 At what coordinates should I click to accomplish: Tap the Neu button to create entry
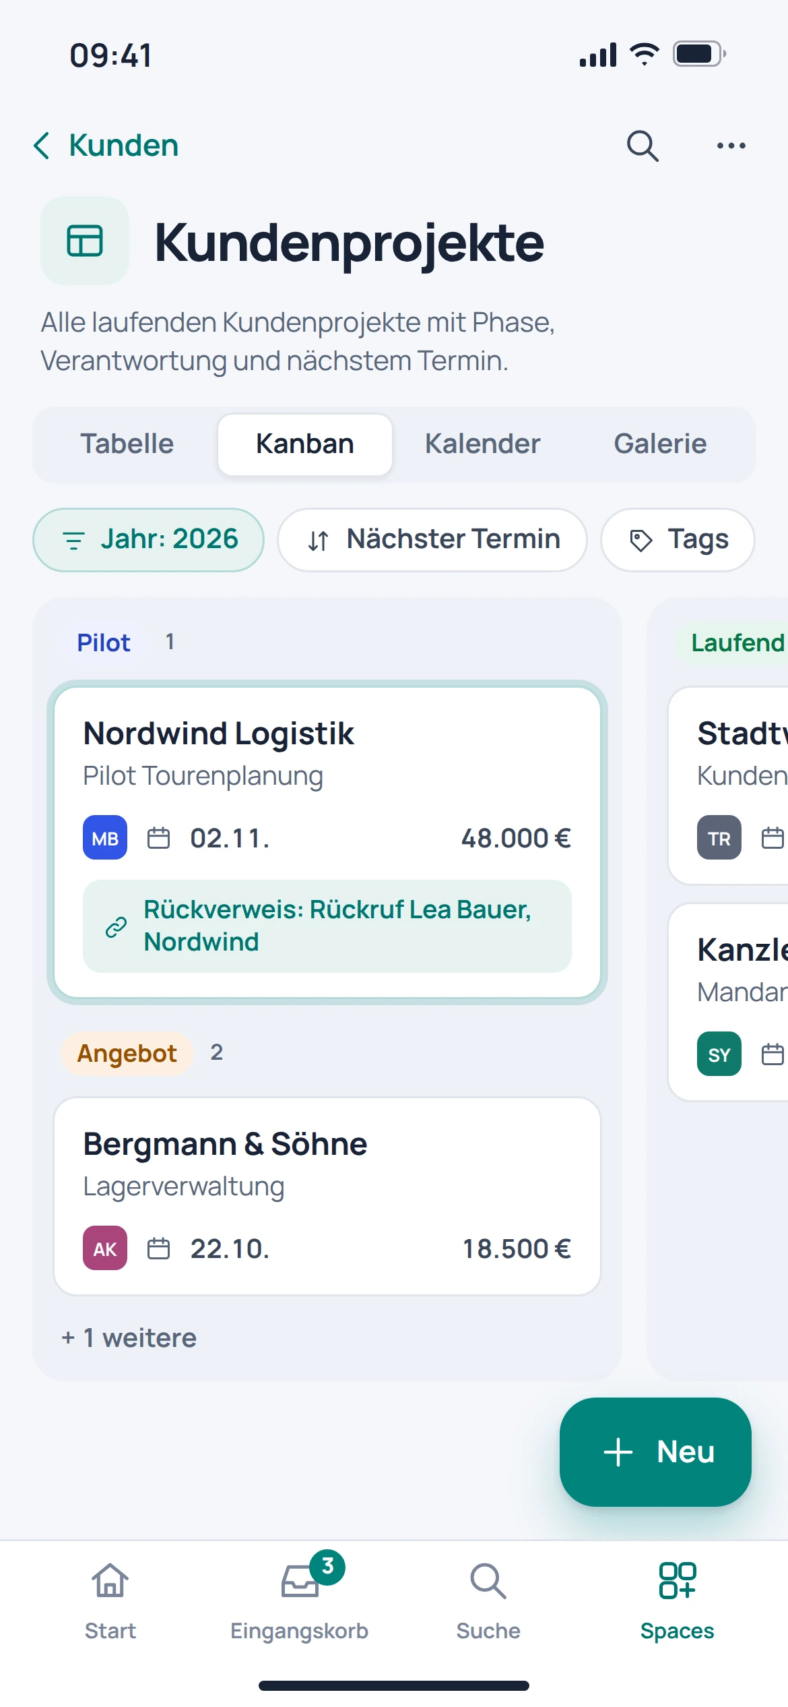655,1452
